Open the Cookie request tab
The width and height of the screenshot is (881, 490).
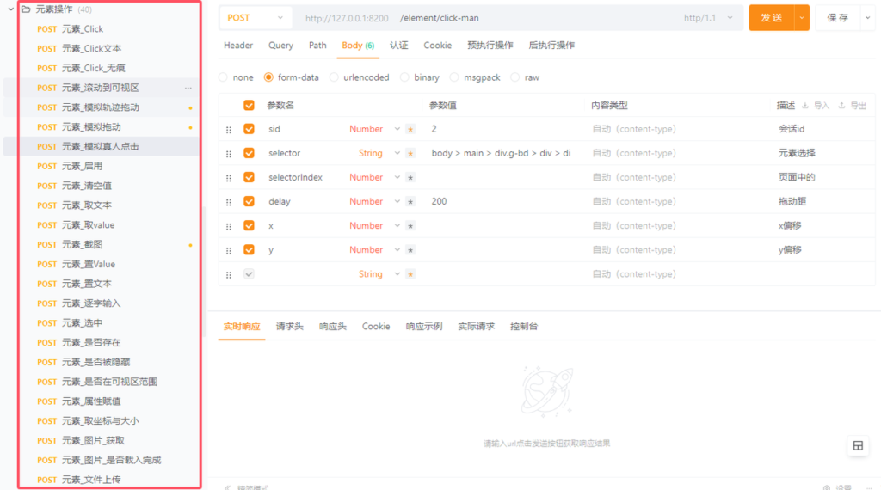(x=438, y=46)
